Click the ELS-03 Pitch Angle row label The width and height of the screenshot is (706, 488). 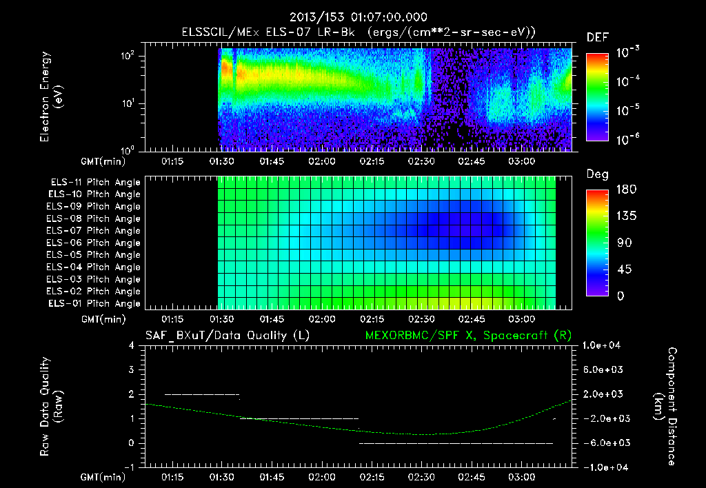tap(93, 280)
